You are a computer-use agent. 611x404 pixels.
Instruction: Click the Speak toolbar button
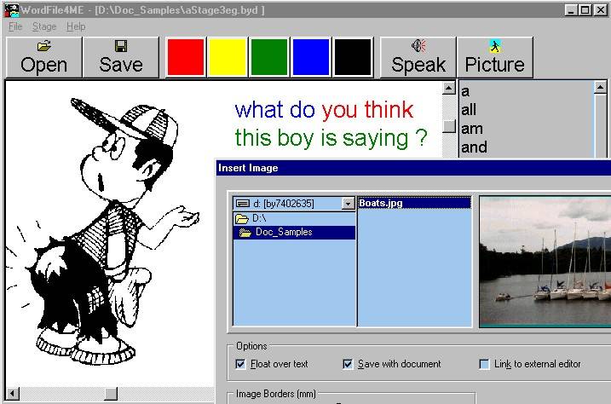point(418,57)
